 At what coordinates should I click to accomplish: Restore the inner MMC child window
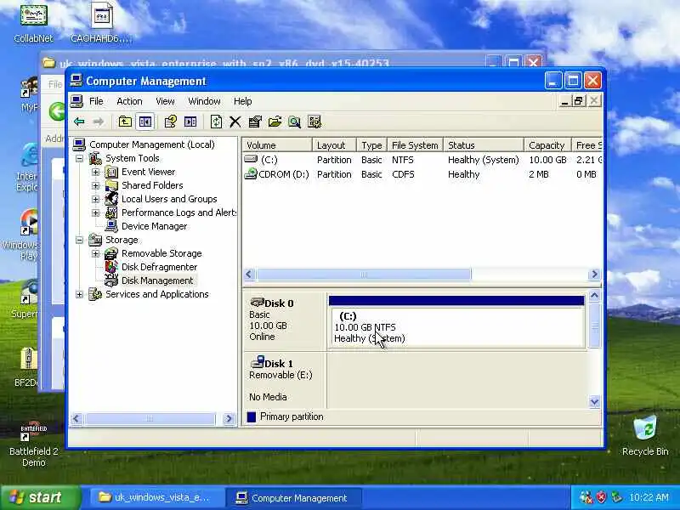click(578, 101)
